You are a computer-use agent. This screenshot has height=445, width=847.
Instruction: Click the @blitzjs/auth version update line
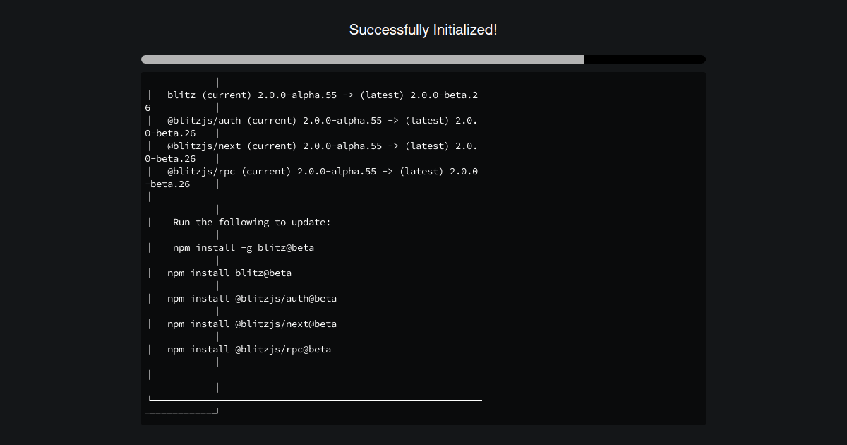click(311, 120)
